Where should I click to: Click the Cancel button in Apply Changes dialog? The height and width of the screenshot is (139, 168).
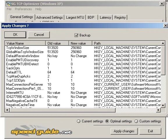pyautogui.click(x=39, y=35)
